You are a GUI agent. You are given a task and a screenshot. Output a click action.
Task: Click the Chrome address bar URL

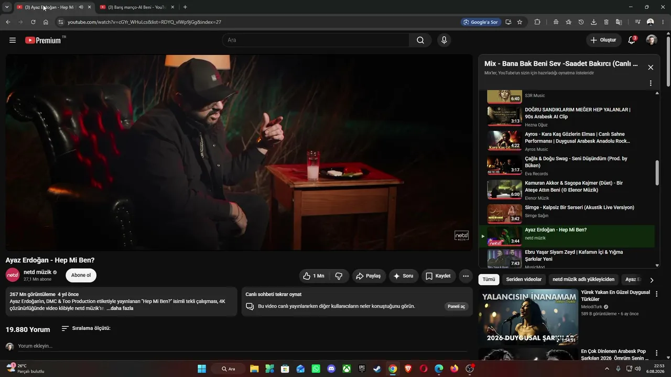pos(144,22)
